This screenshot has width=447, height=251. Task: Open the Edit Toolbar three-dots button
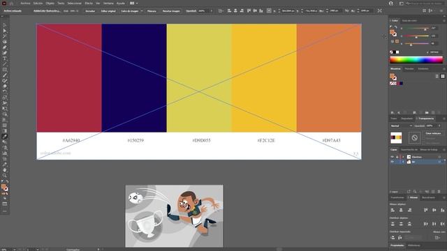pos(5,211)
